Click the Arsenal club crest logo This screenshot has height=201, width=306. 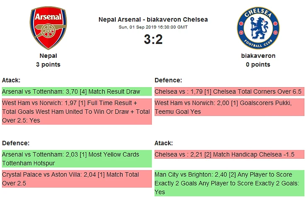(x=48, y=28)
